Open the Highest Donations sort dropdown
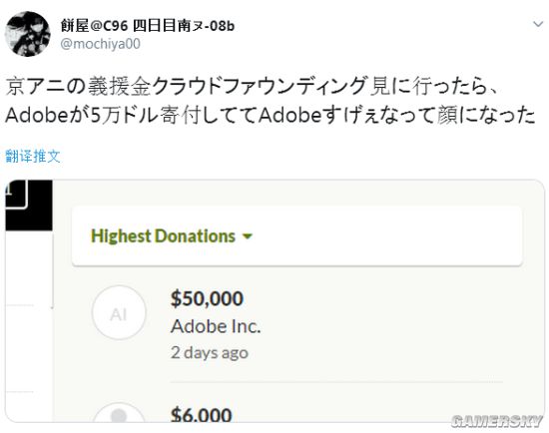 point(172,236)
